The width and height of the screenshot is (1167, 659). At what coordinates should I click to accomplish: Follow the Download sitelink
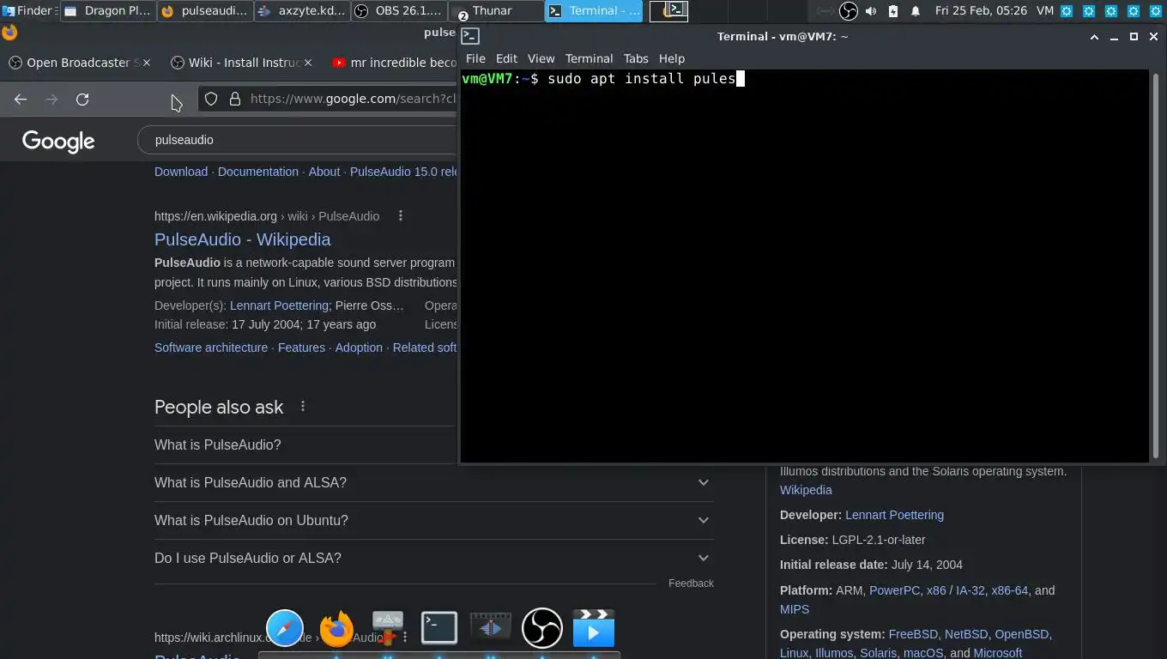click(x=181, y=172)
